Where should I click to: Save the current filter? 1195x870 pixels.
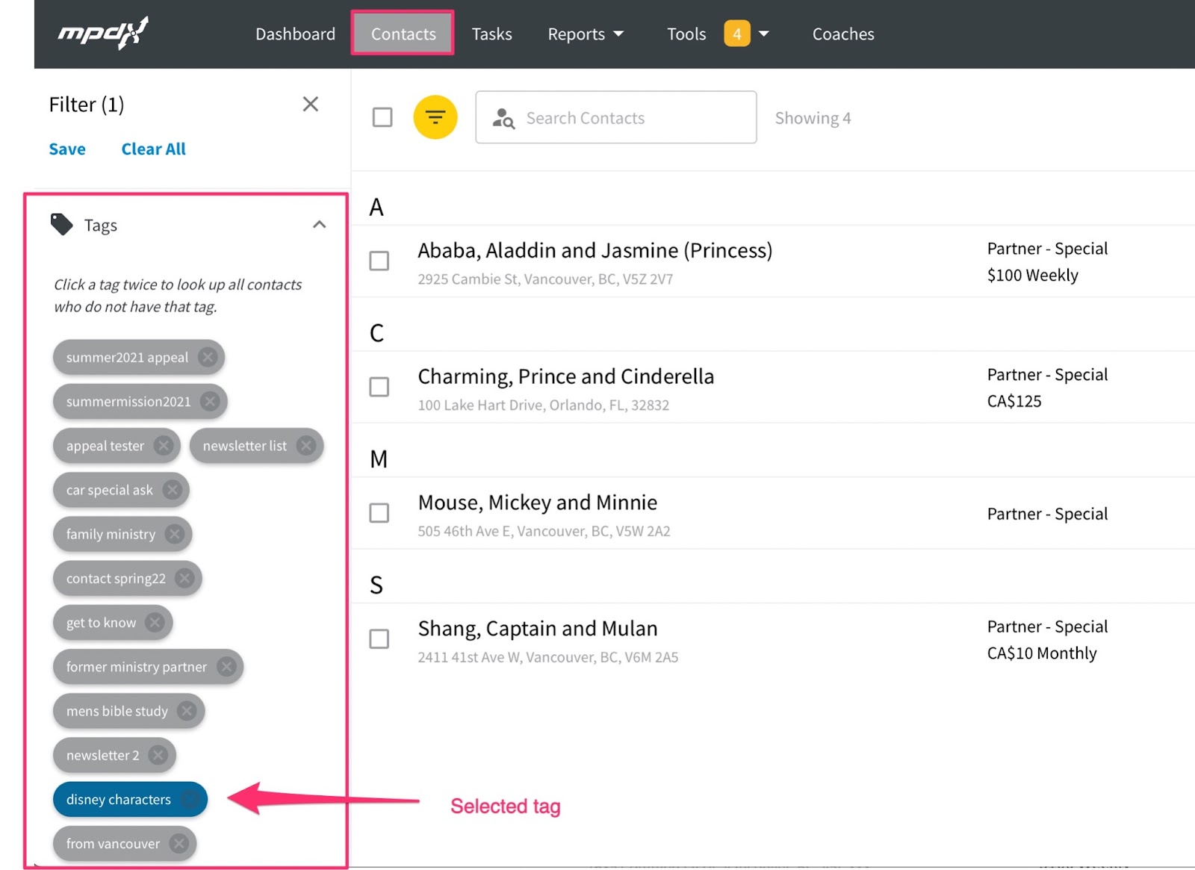67,149
